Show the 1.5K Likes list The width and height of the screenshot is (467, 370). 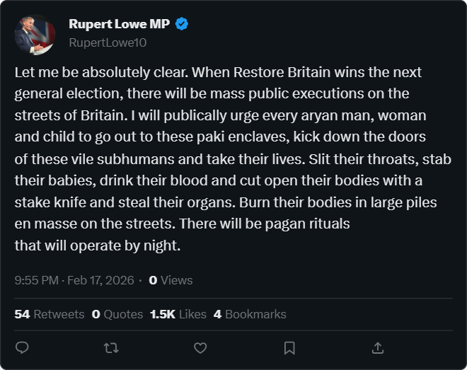point(178,314)
